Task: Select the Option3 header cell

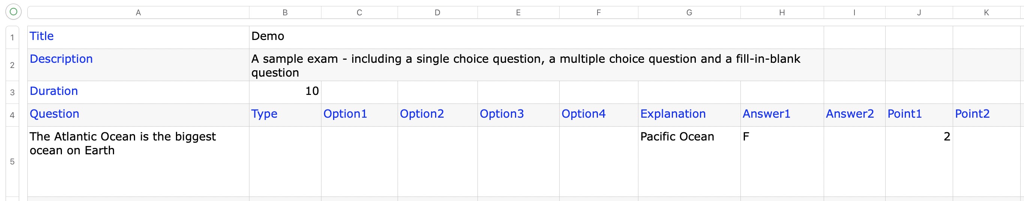Action: pos(518,114)
